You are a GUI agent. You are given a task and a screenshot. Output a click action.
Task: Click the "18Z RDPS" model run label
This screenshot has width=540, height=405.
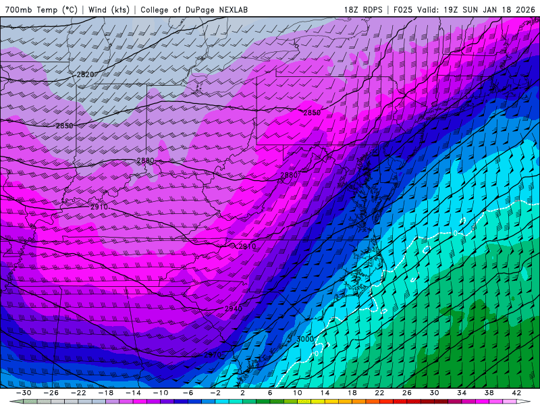[363, 9]
